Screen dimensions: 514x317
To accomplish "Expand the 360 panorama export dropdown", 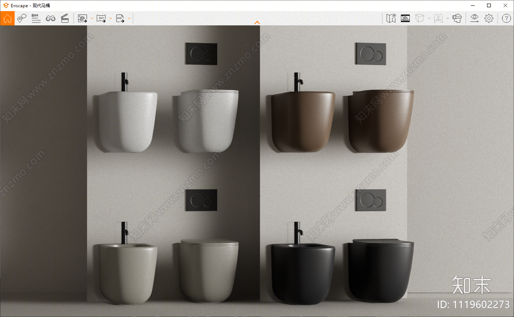I will click(111, 18).
